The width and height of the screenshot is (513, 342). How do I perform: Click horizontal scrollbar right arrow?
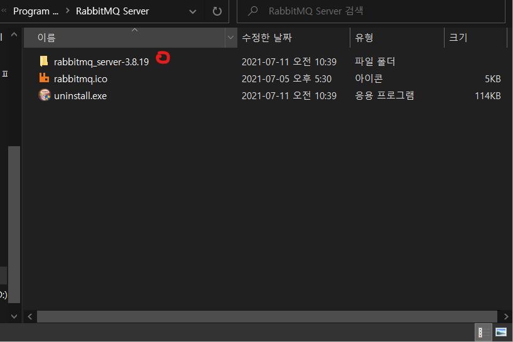(x=506, y=316)
